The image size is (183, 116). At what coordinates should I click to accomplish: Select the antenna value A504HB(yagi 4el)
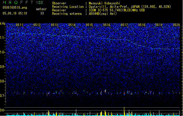point(103,14)
